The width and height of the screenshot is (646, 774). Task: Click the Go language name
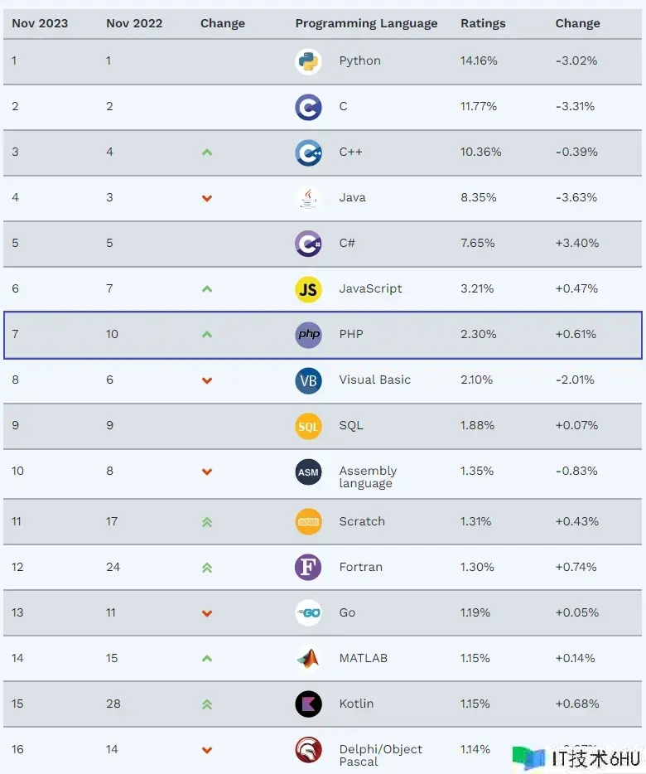(347, 613)
